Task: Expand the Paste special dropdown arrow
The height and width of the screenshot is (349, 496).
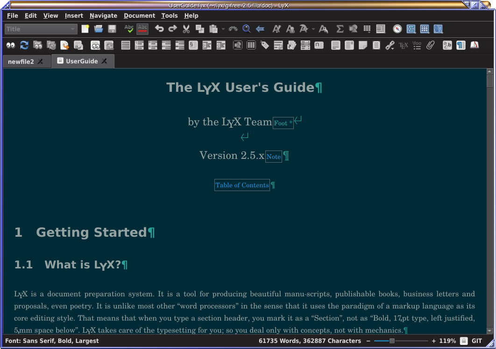Action: tap(223, 29)
